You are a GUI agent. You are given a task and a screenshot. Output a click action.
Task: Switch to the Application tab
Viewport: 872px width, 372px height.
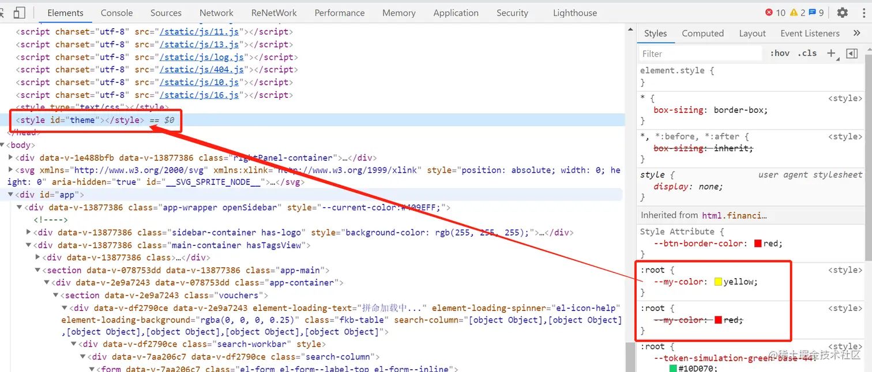(x=456, y=13)
